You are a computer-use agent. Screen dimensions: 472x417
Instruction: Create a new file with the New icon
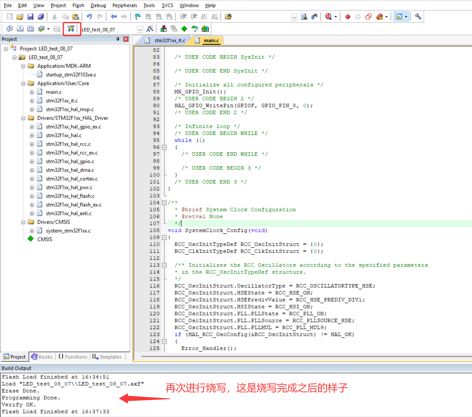[10, 17]
